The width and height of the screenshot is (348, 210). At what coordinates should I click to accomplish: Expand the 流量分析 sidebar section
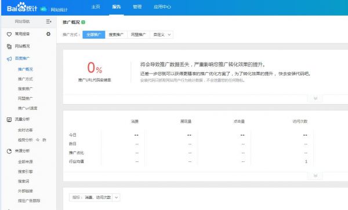tap(22, 119)
